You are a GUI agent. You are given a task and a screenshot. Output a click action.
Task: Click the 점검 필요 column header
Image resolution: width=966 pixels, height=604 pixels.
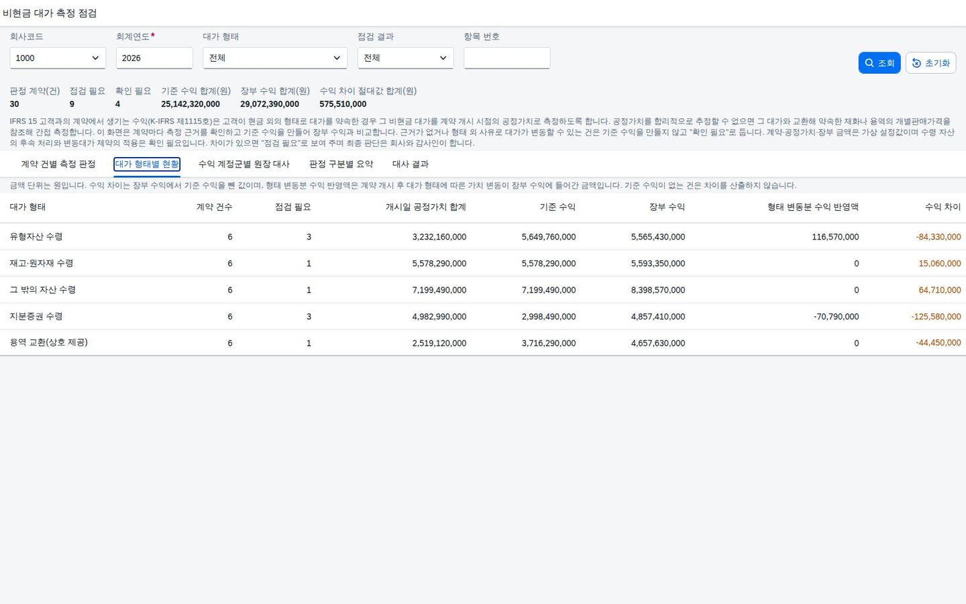pos(293,207)
